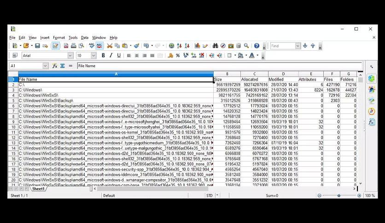Toggle Underline formatting
The width and height of the screenshot is (385, 223).
[x=119, y=55]
